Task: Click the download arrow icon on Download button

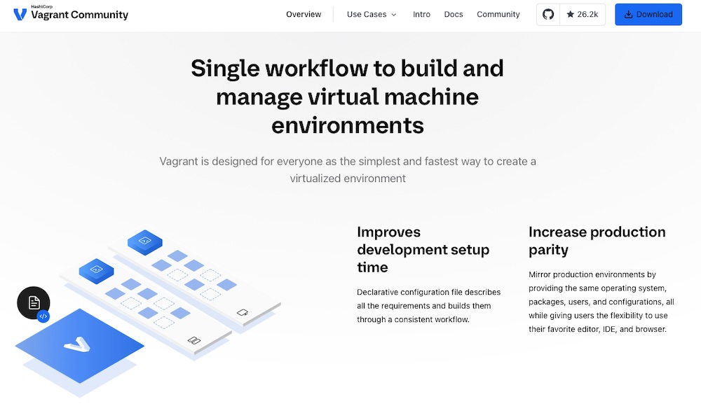Action: click(x=629, y=14)
